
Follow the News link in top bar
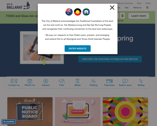coord(139,3)
